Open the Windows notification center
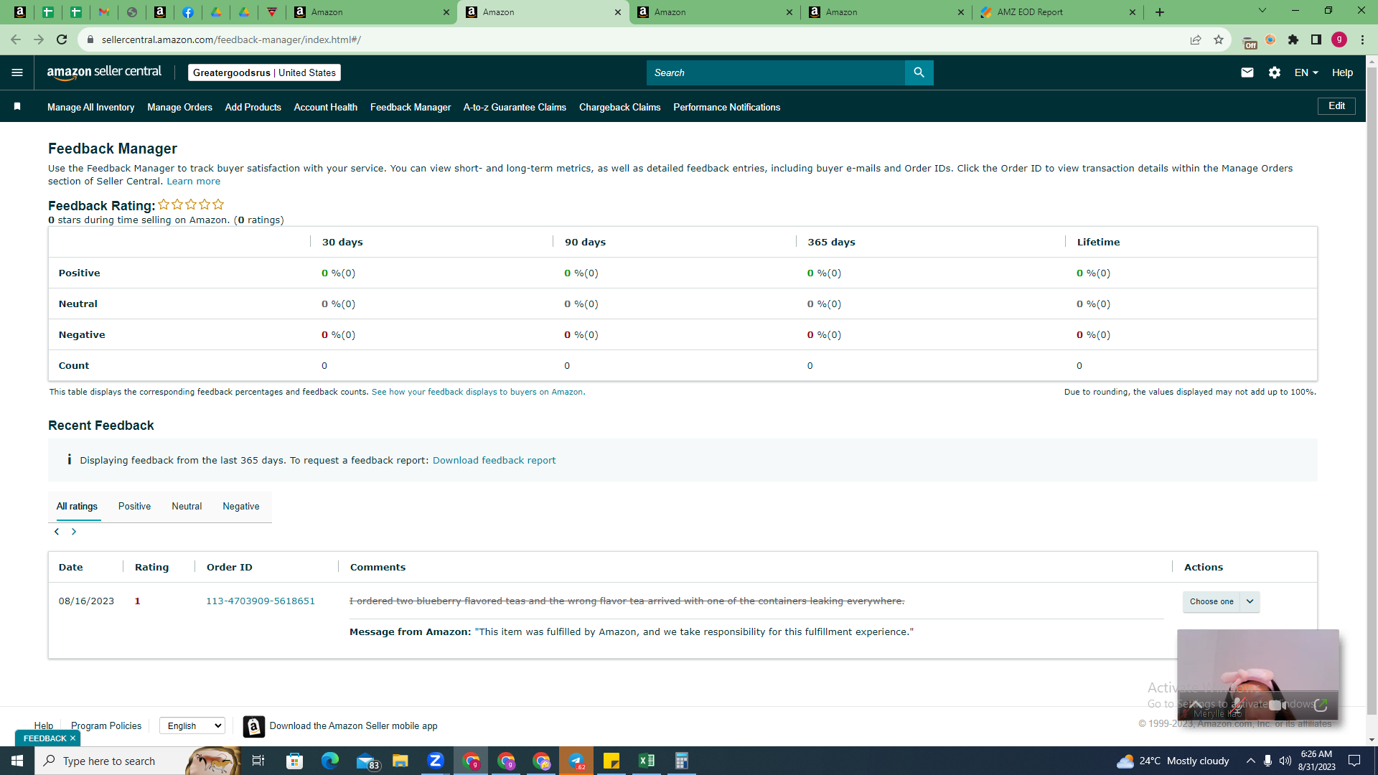 coord(1354,761)
